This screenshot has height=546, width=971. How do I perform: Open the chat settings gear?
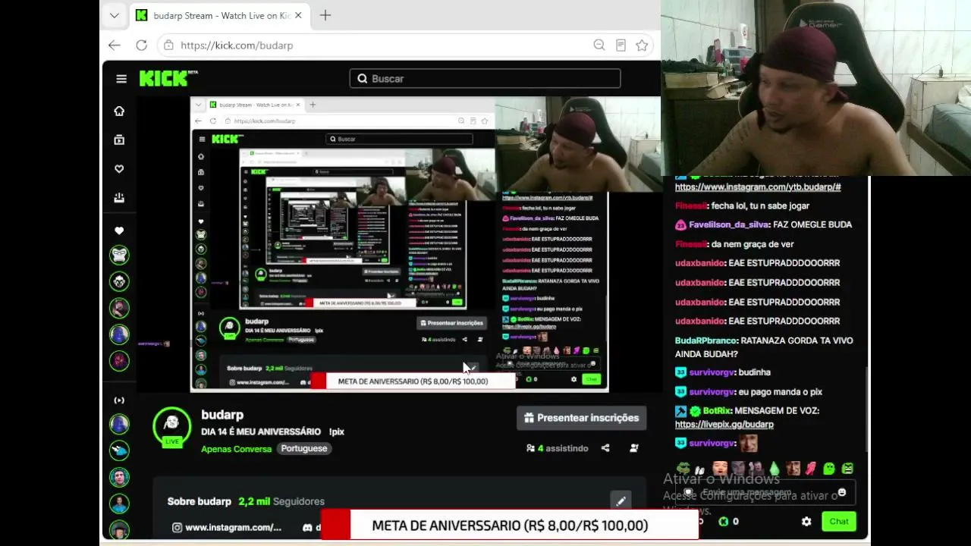click(806, 522)
